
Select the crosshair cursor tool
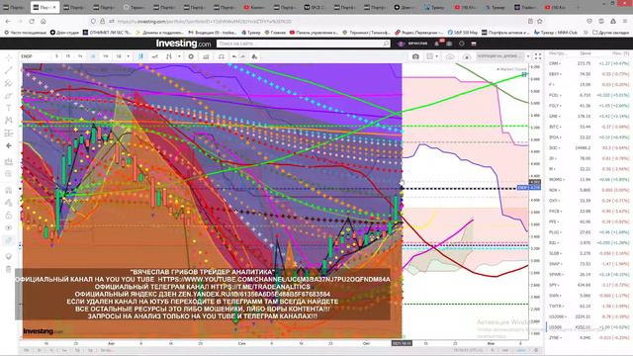pos(9,58)
